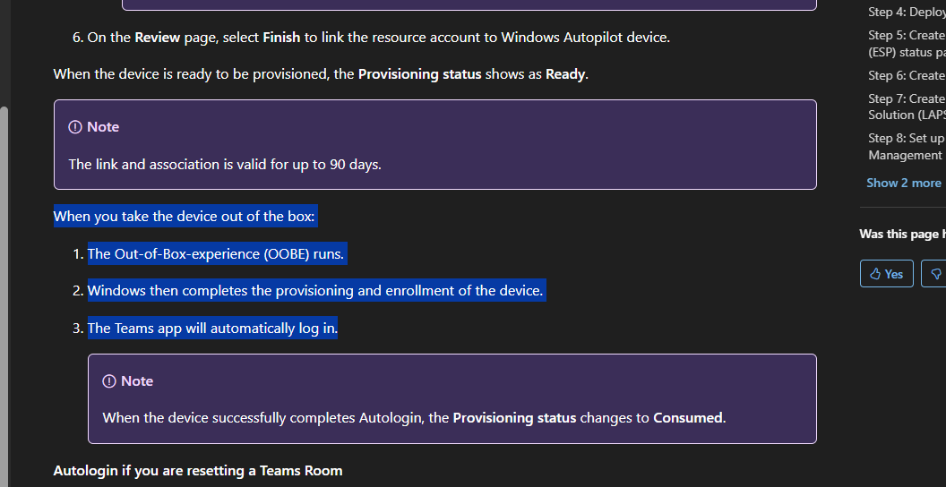The width and height of the screenshot is (946, 487).
Task: Open Step 8: Set up Management link
Action: click(907, 147)
